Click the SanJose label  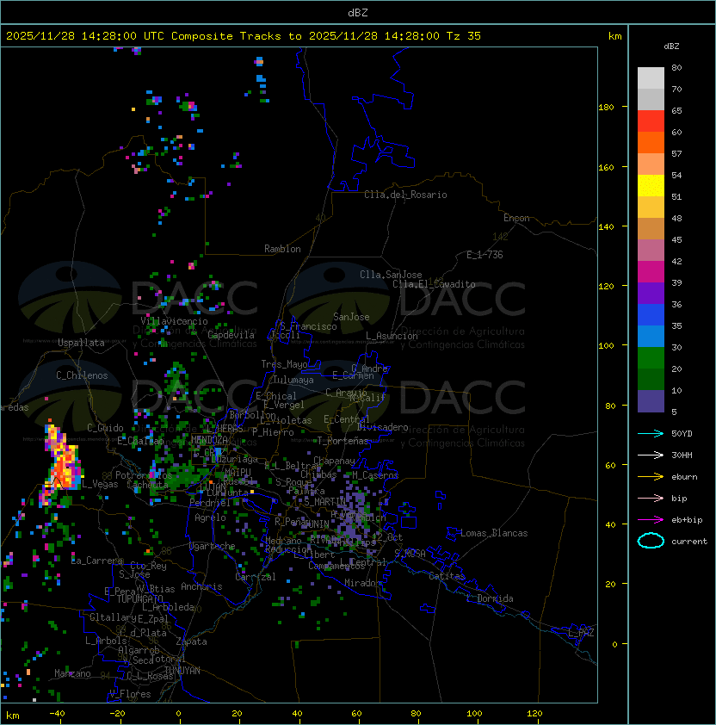[351, 317]
